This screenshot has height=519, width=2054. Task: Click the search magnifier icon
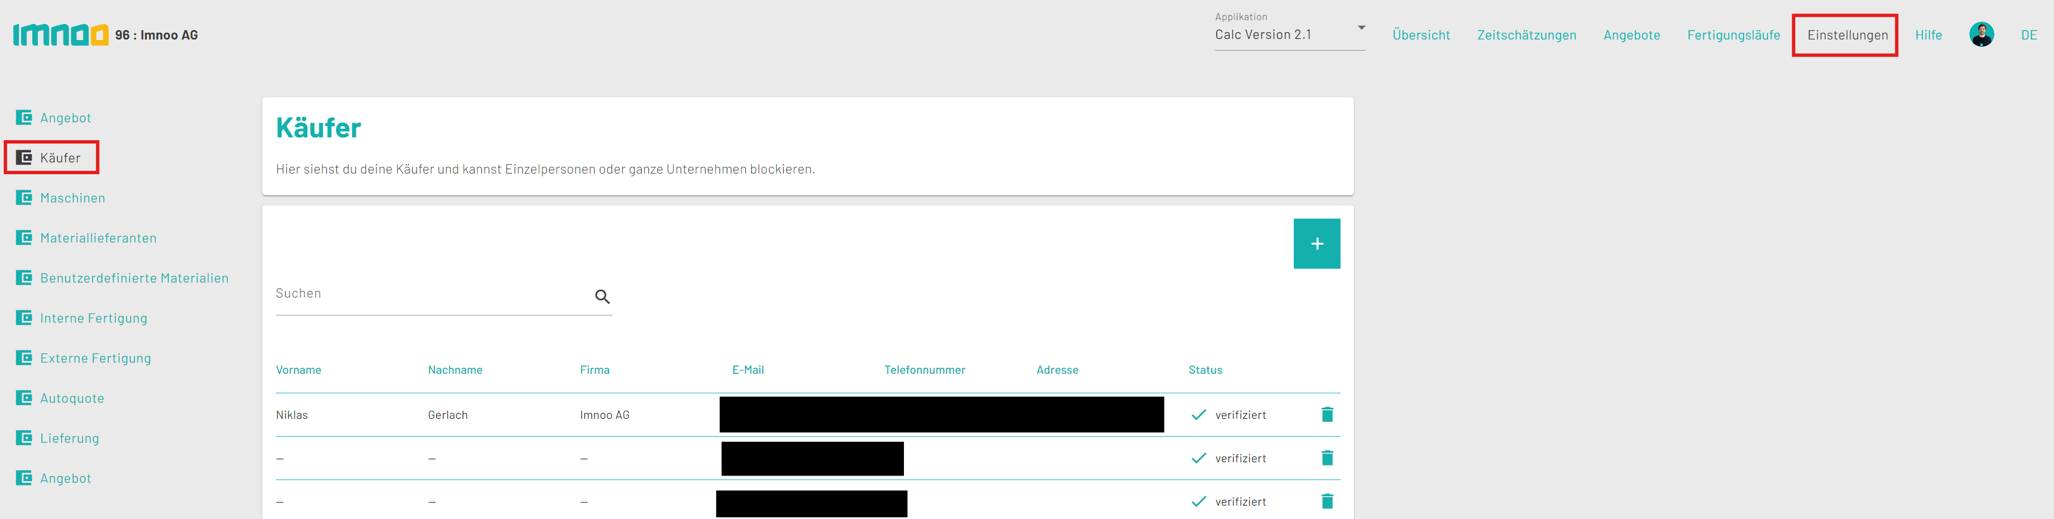[x=602, y=297]
